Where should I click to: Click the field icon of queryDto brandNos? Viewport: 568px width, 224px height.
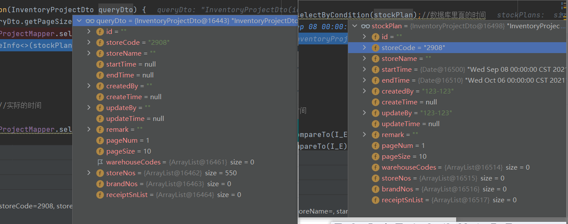point(100,184)
